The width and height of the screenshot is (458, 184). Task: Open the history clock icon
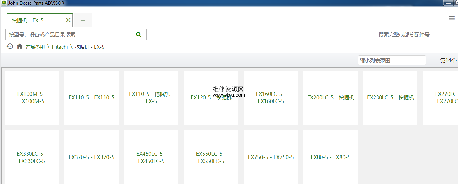click(x=10, y=46)
